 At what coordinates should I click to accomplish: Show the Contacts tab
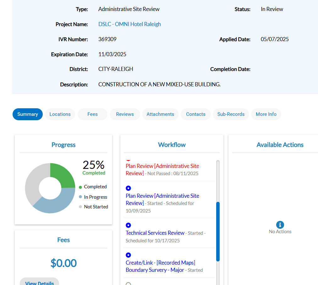coord(195,114)
